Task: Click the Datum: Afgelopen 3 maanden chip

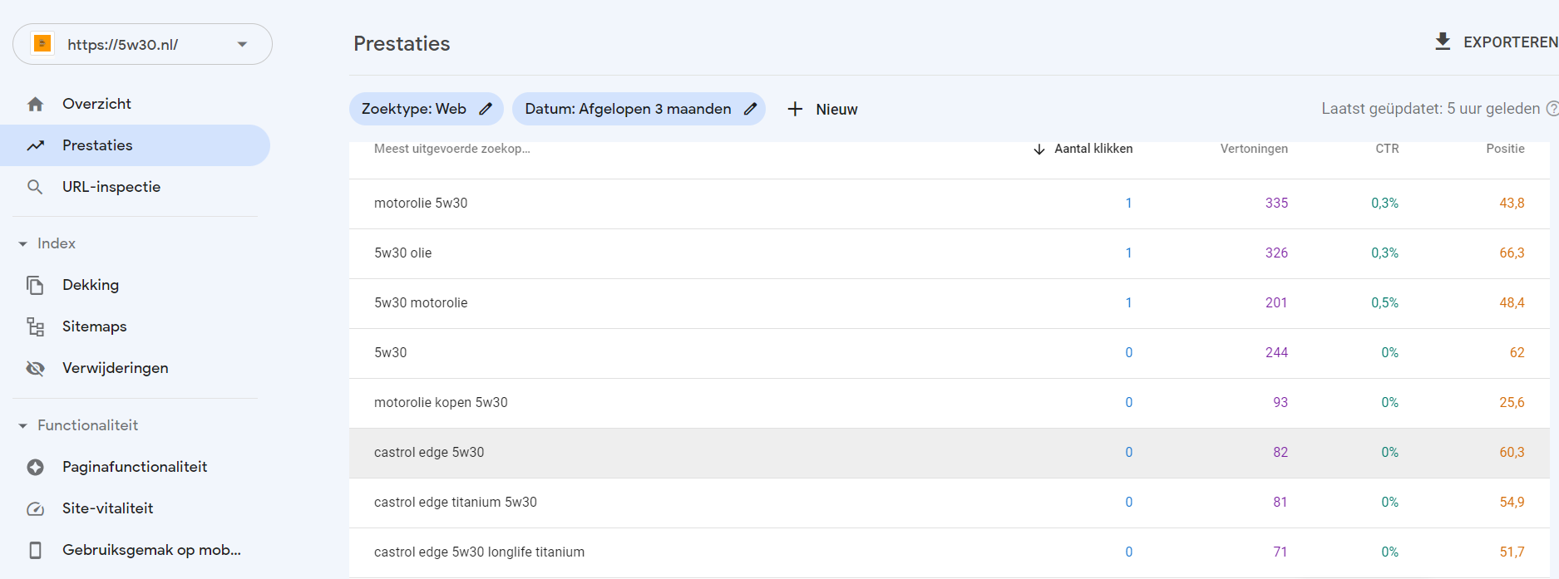Action: 639,109
